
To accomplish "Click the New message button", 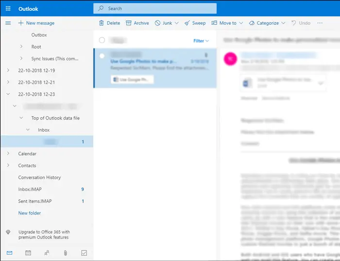I will 36,23.
